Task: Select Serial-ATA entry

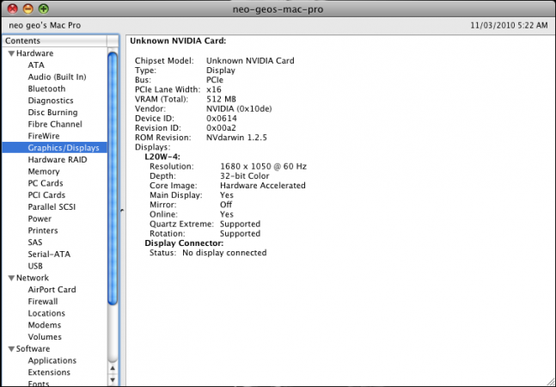Action: (x=49, y=255)
